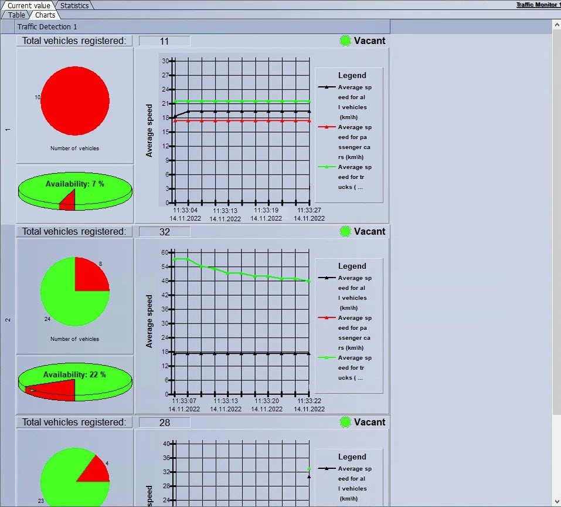Click the Traffic Monitor 1 link

pyautogui.click(x=538, y=5)
